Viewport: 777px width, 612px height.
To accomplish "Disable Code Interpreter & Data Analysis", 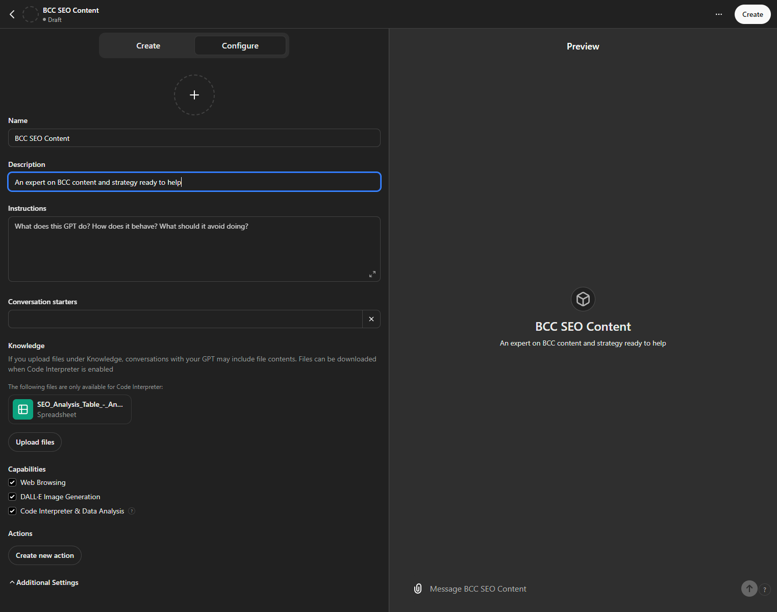I will click(12, 511).
